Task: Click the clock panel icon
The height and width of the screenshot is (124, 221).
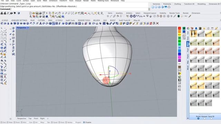Action: (208, 28)
